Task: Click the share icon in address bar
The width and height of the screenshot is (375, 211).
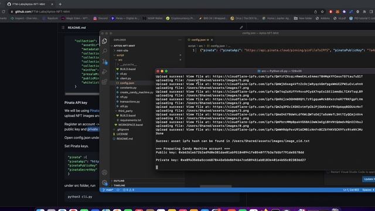Action: coord(315,12)
